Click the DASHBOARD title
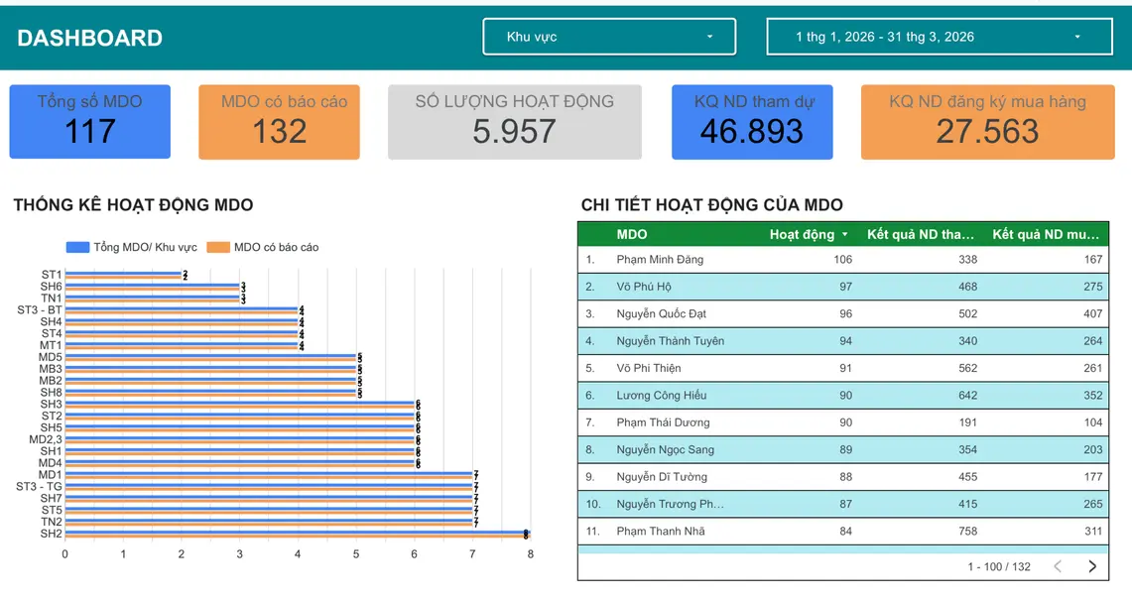Screen dimensions: 1132x601 point(89,39)
